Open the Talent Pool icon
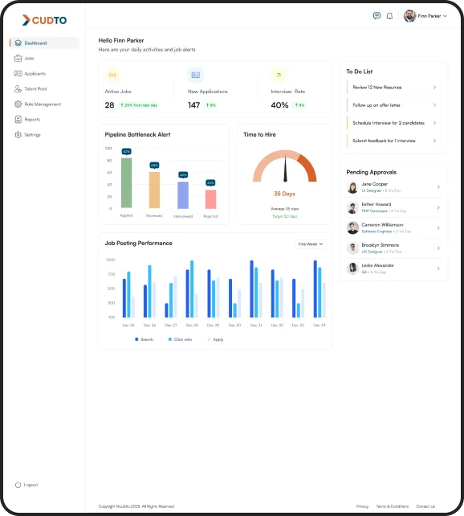The width and height of the screenshot is (464, 516). (18, 89)
